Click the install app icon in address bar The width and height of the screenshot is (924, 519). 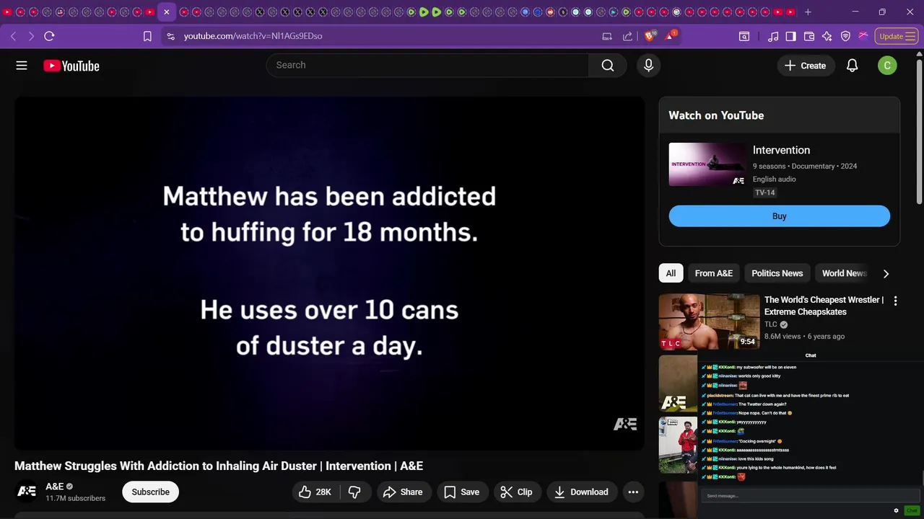(607, 36)
